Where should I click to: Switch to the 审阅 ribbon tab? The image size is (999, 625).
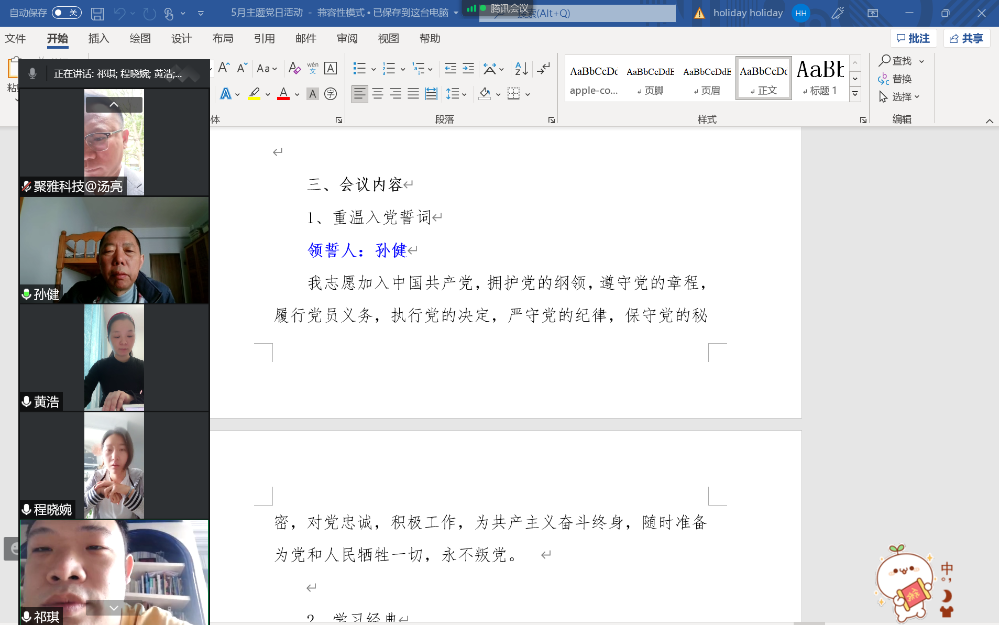click(x=347, y=38)
